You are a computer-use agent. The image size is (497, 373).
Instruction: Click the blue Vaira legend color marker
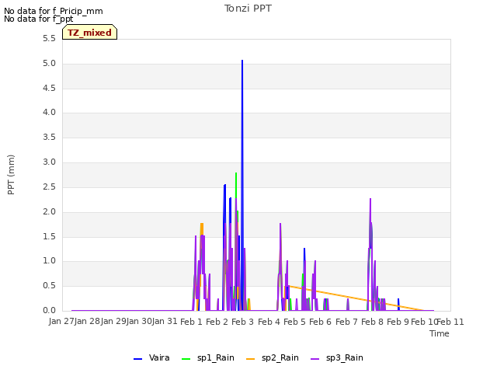[138, 359]
